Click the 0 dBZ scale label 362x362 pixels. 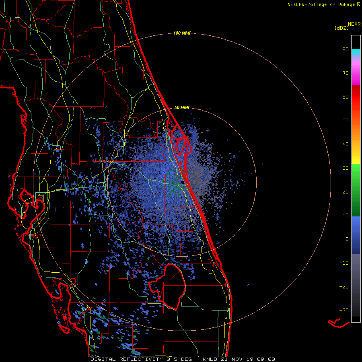click(347, 239)
